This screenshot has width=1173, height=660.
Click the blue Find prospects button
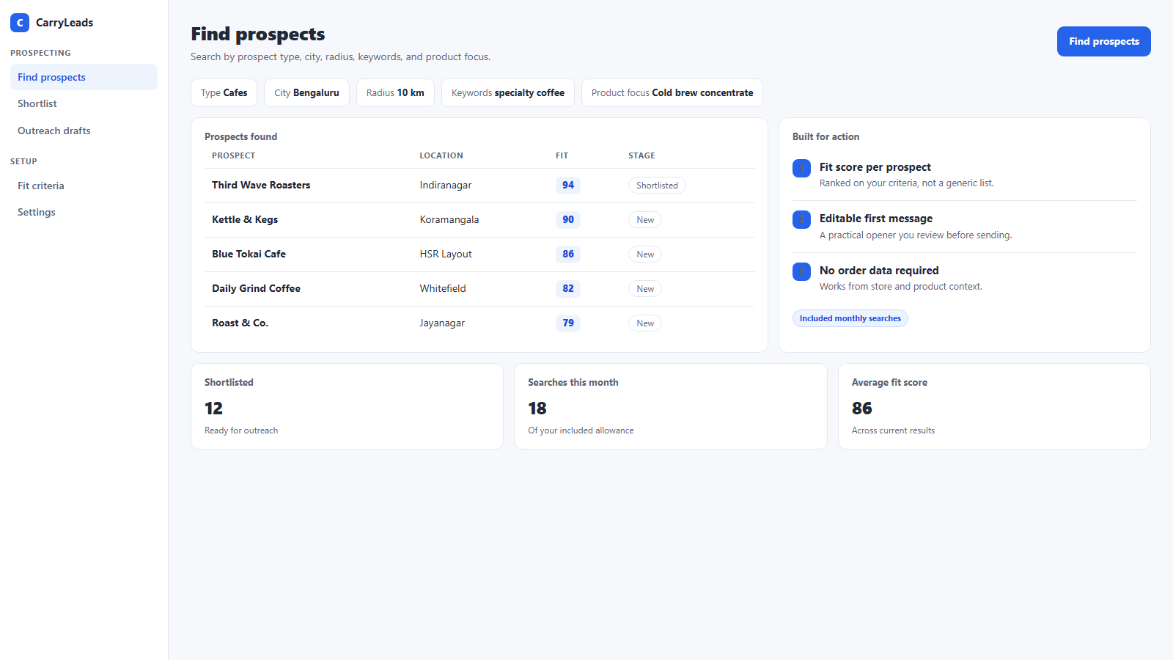click(x=1103, y=41)
